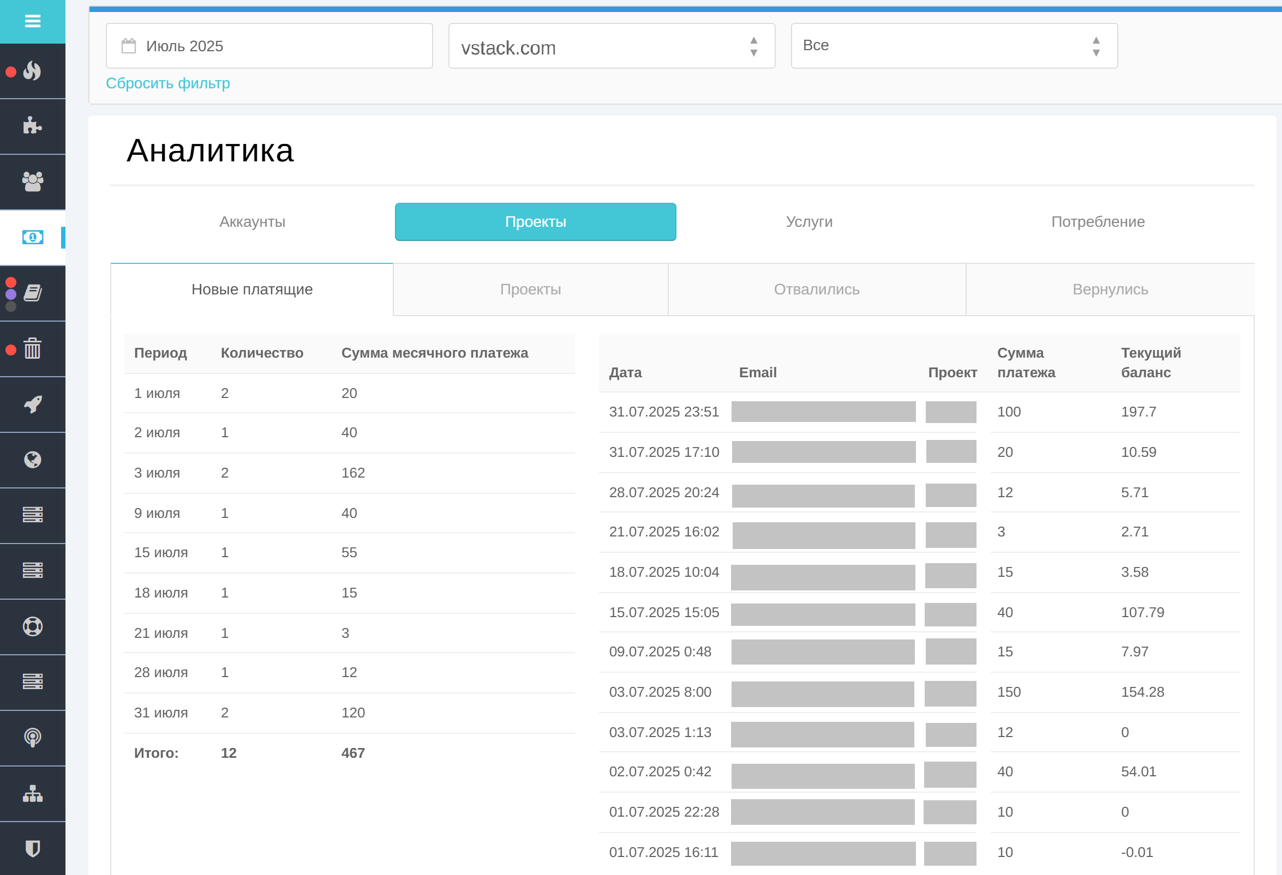Click the balance value 107.79
The width and height of the screenshot is (1282, 875).
click(1142, 613)
